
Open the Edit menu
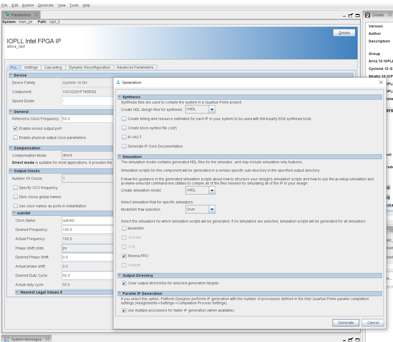(x=15, y=5)
